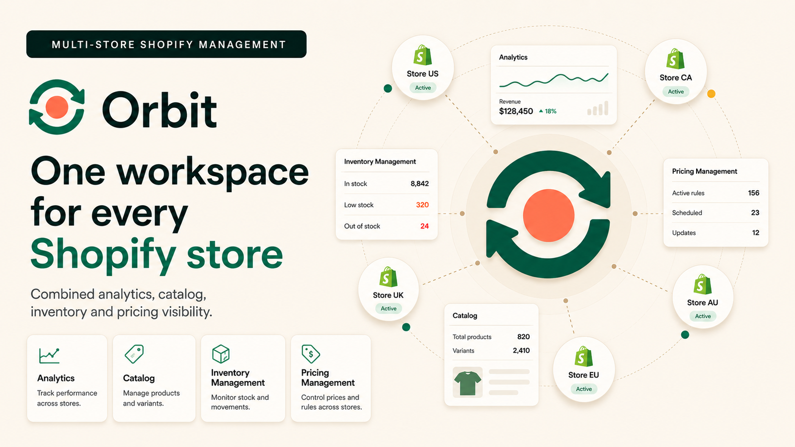Open the Analytics feature card heading
This screenshot has width=795, height=447.
(56, 378)
